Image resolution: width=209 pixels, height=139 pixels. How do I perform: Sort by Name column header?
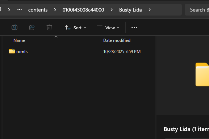[x=19, y=40]
